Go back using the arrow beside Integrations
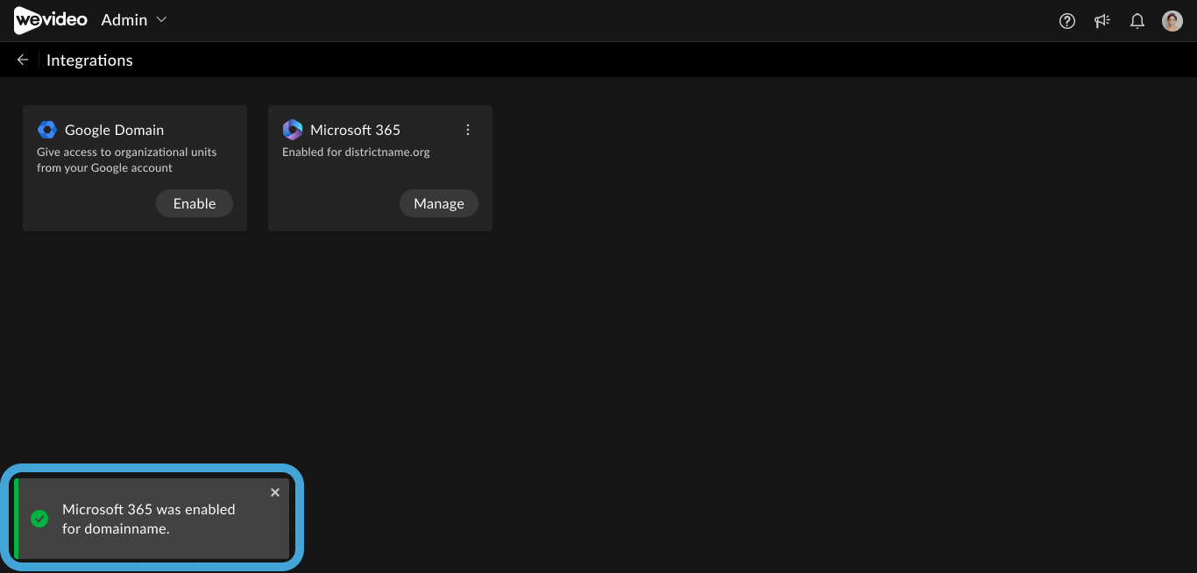Screen dimensions: 1197x573 23,60
